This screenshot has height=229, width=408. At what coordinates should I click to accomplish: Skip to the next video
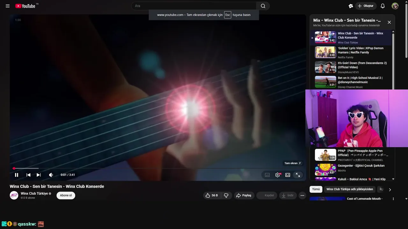tap(39, 175)
